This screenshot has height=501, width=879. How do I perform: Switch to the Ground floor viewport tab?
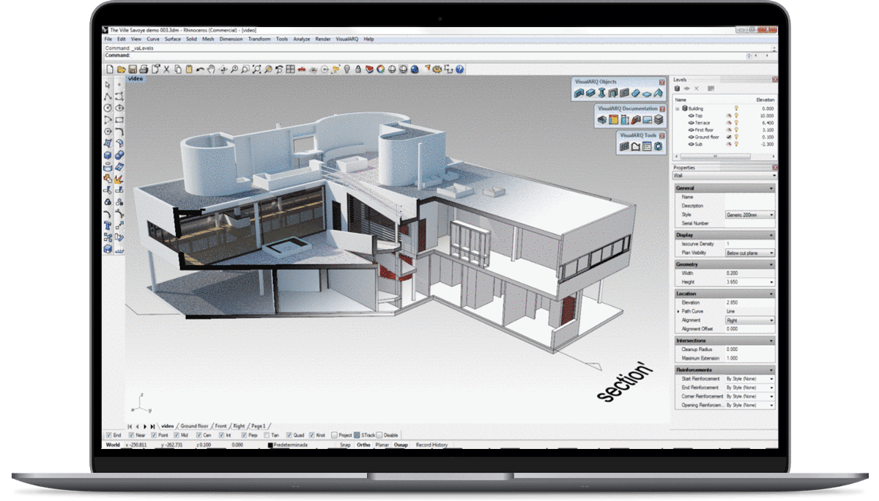194,426
